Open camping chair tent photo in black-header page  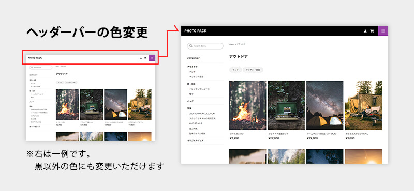click(x=363, y=105)
